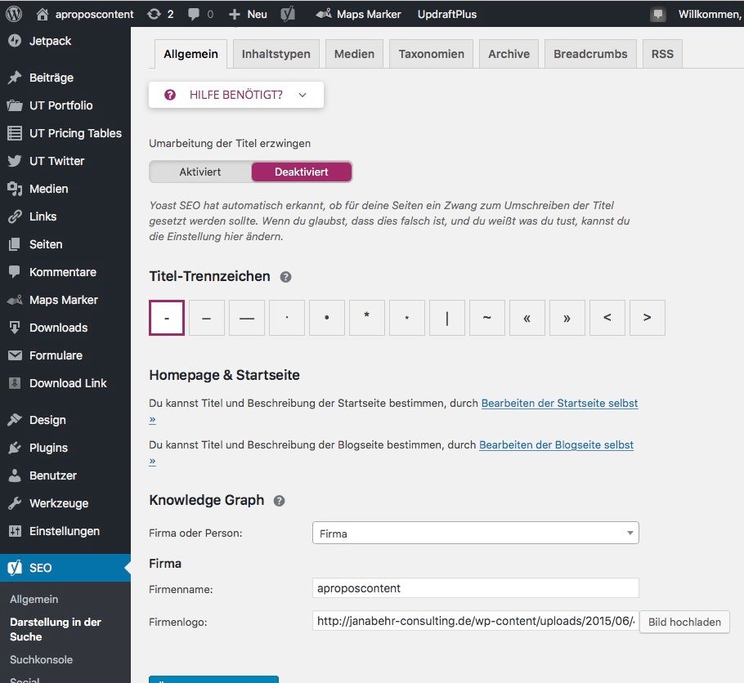The height and width of the screenshot is (683, 744).
Task: Click the aproposcontent site name
Action: [x=94, y=14]
